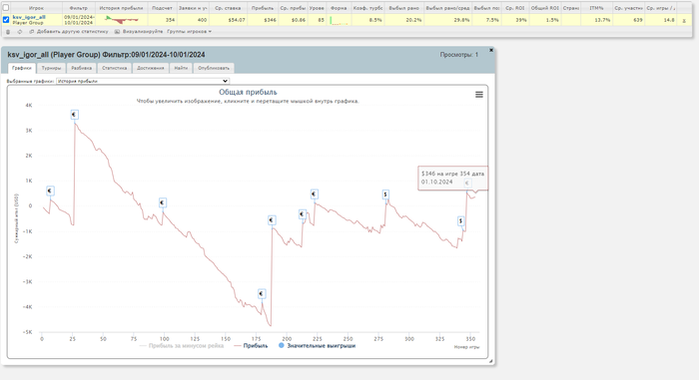Screen dimensions: 699x380
Task: Click the resize grip at chart panel corner
Action: (x=491, y=361)
